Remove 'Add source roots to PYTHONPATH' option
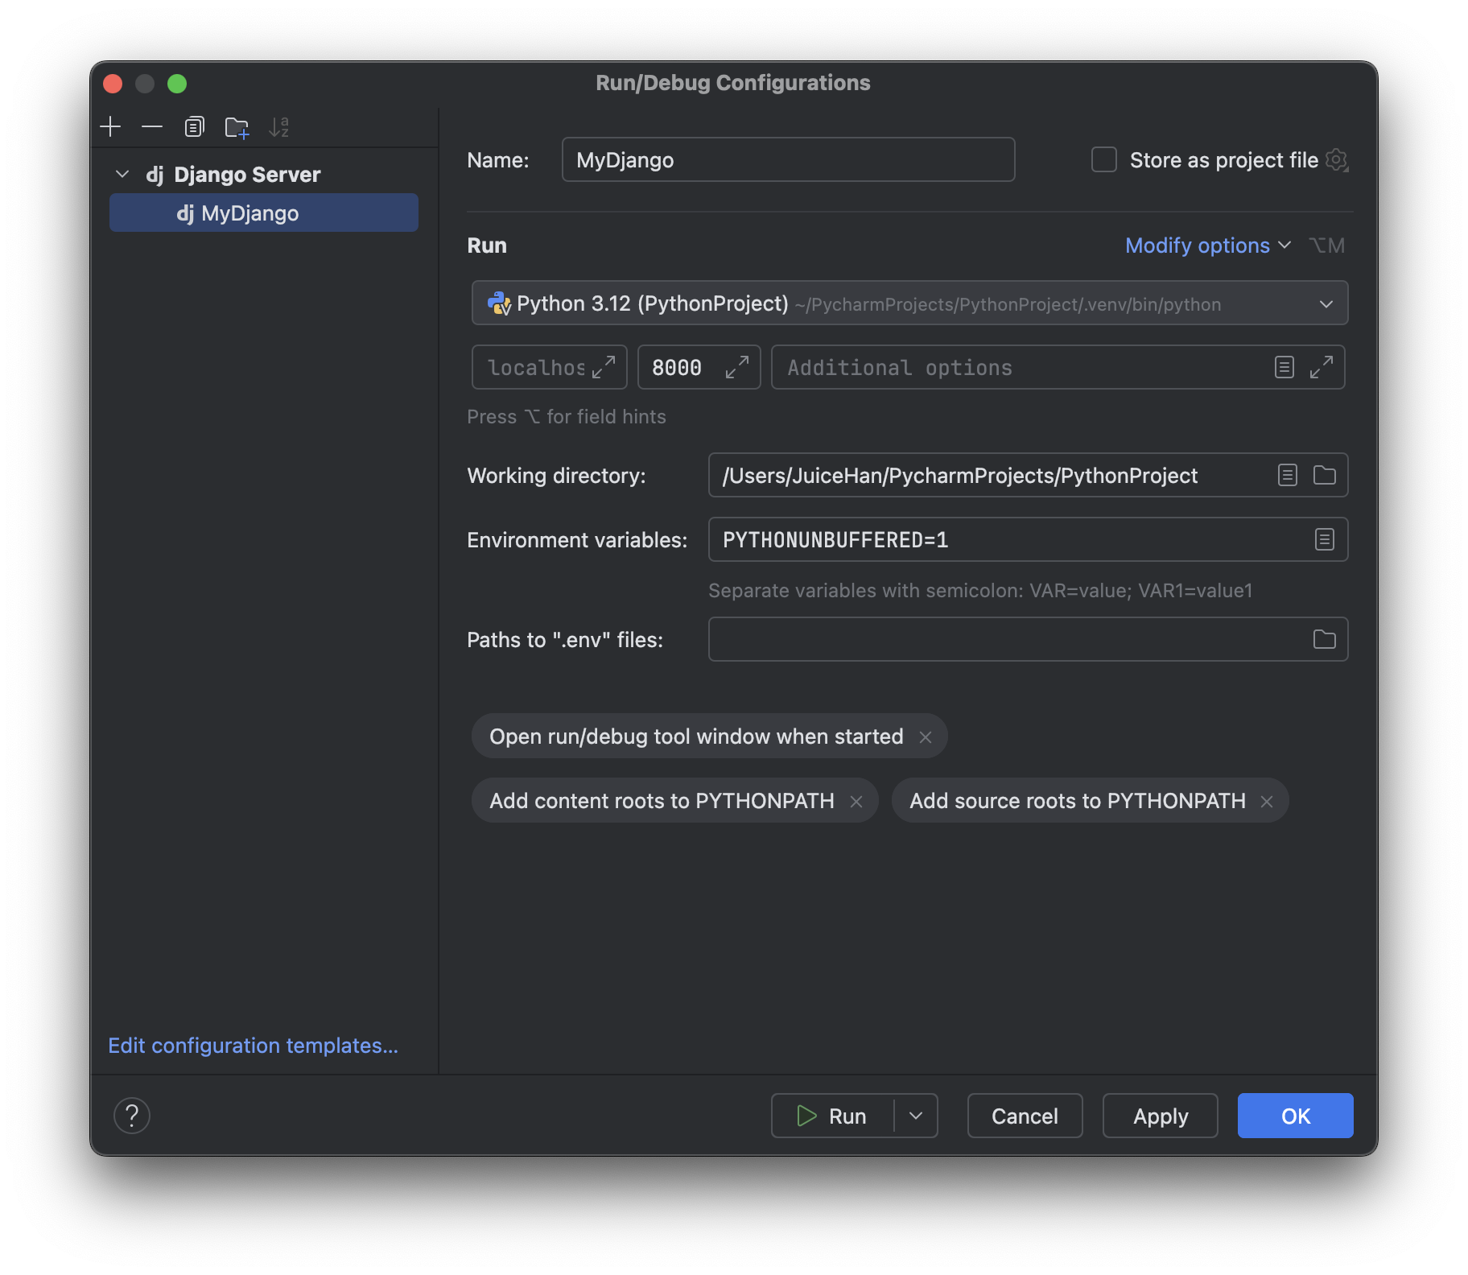The height and width of the screenshot is (1275, 1468). point(1267,801)
